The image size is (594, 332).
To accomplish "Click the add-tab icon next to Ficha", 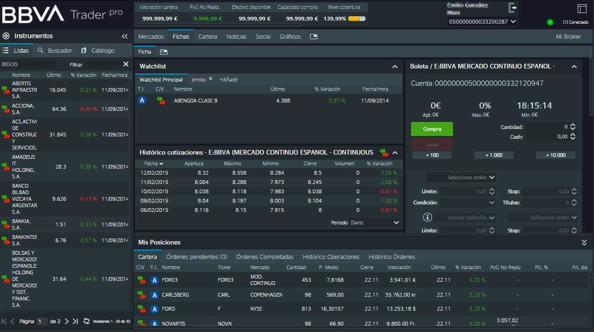I will click(x=163, y=52).
